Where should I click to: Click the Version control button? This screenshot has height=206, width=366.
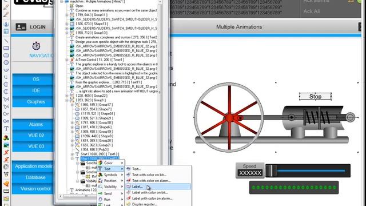point(33,189)
